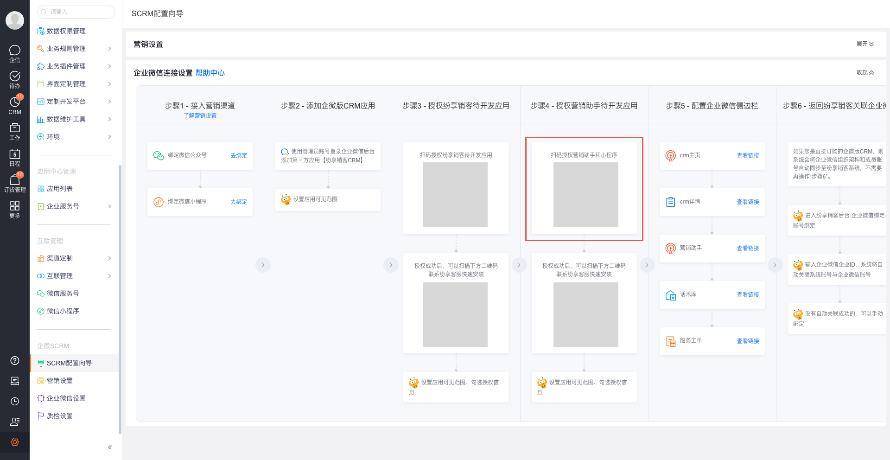This screenshot has height=460, width=890.
Task: Click the QR code under 扫码授权营销助手和小程序
Action: coord(586,195)
